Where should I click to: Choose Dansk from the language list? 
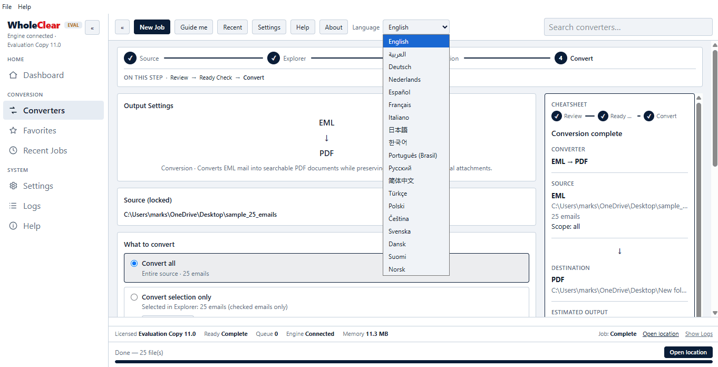(416, 244)
